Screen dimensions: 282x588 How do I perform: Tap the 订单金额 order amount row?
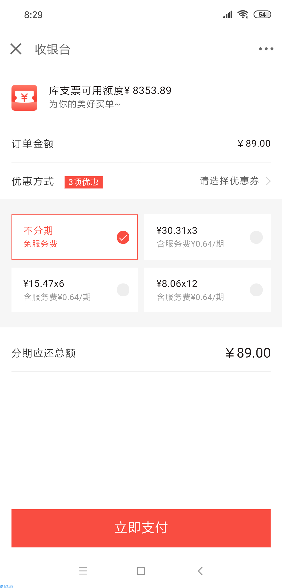coord(141,144)
